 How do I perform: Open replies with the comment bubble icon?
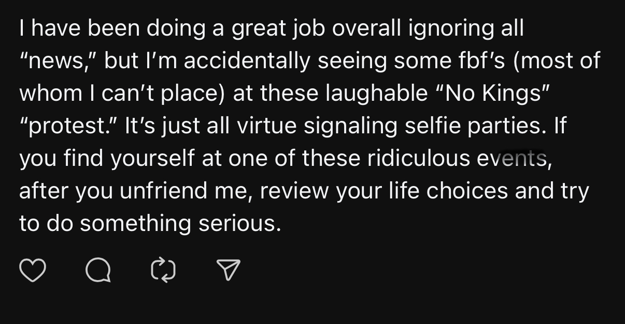coord(97,270)
